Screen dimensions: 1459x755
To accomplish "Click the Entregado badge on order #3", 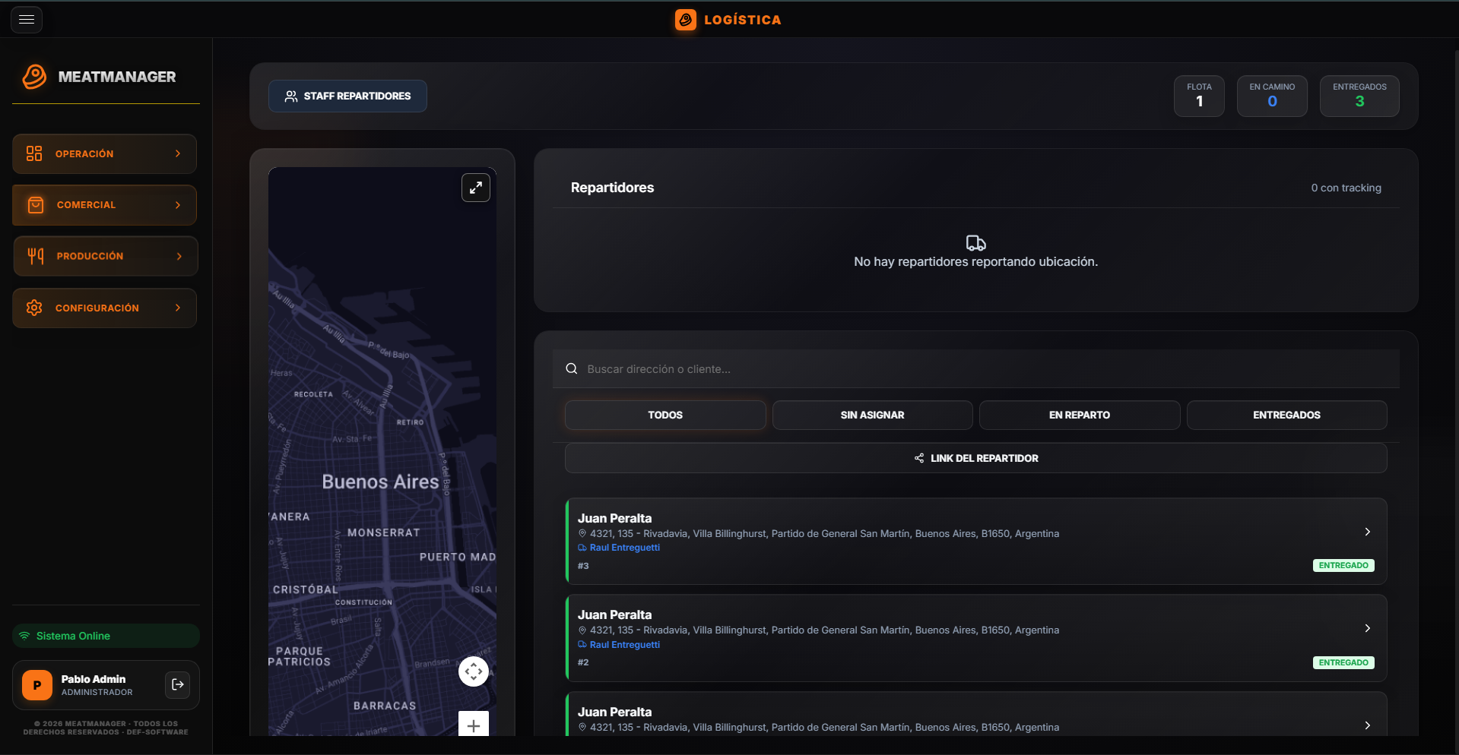I will (x=1343, y=565).
